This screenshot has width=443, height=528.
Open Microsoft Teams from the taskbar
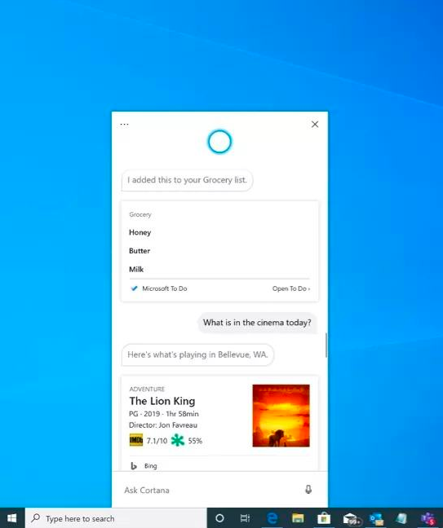(428, 518)
